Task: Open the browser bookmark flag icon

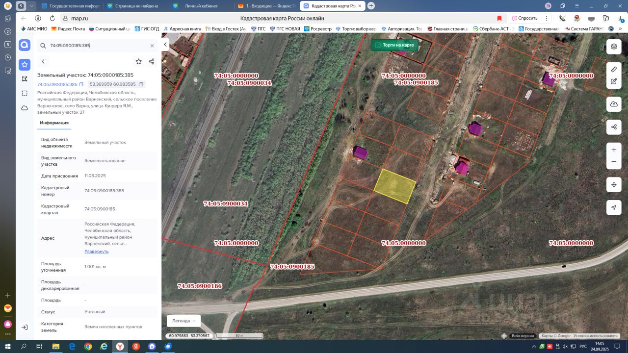Action: [x=499, y=18]
